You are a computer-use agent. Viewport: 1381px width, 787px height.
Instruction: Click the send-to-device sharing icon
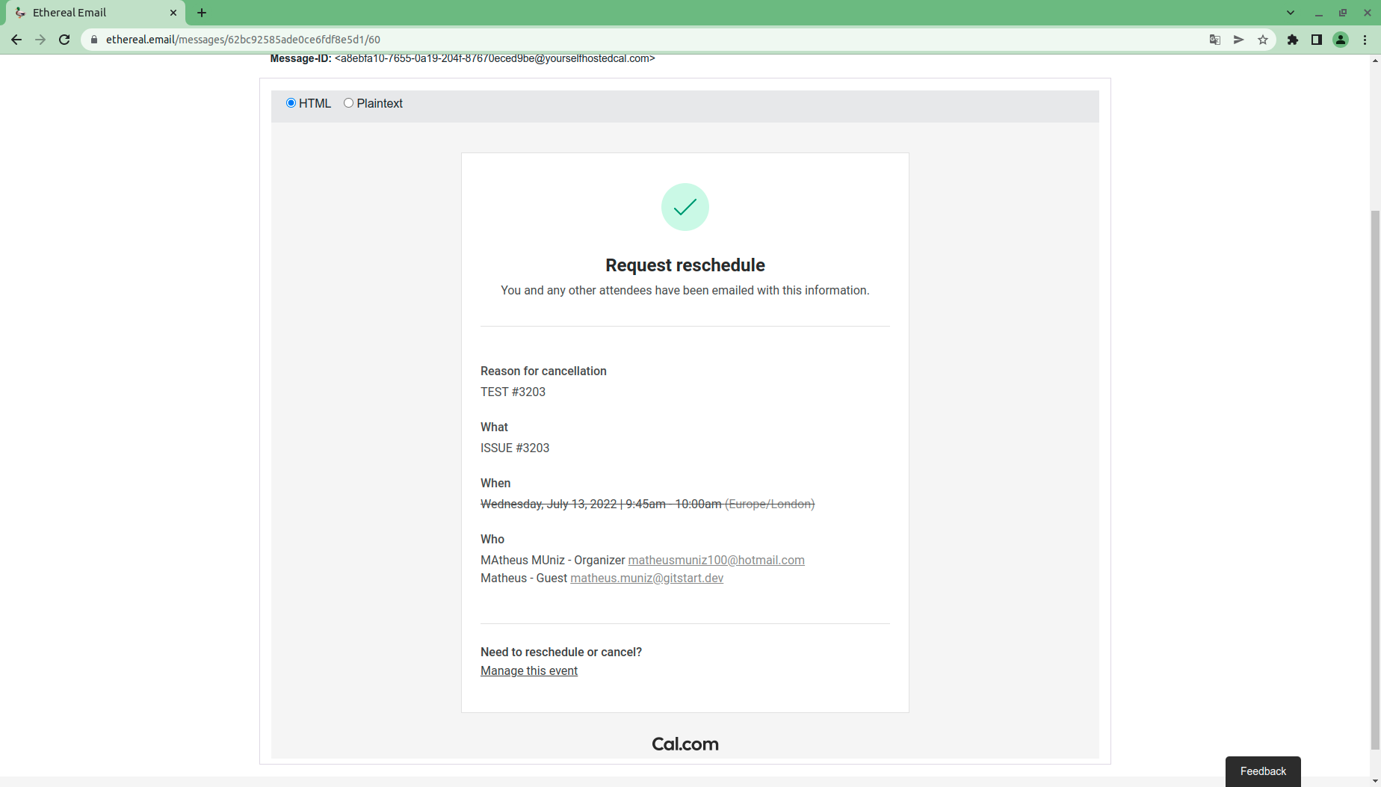pyautogui.click(x=1239, y=40)
